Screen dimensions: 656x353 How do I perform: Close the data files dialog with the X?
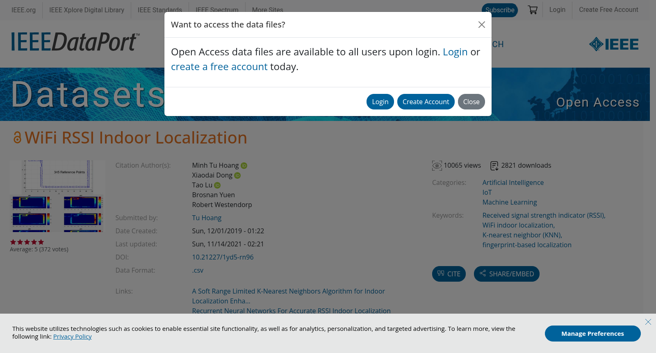[x=482, y=25]
